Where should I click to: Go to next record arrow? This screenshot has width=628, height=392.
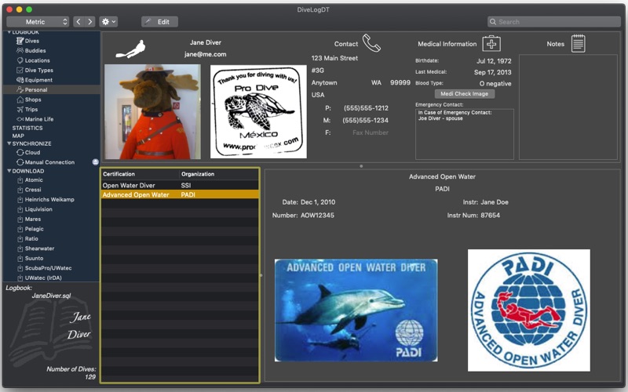(89, 22)
